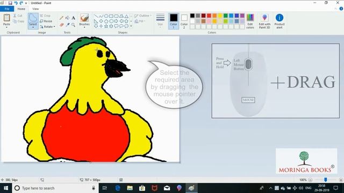
Task: Choose the Down arrow shape
Action: (96, 26)
